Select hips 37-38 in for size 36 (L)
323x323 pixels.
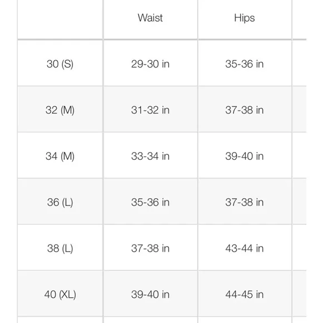coord(244,202)
